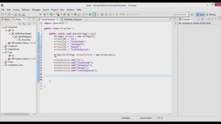Switch to Verkettet_Liste.java editor tab
This screenshot has height=124, width=221.
tap(73, 19)
